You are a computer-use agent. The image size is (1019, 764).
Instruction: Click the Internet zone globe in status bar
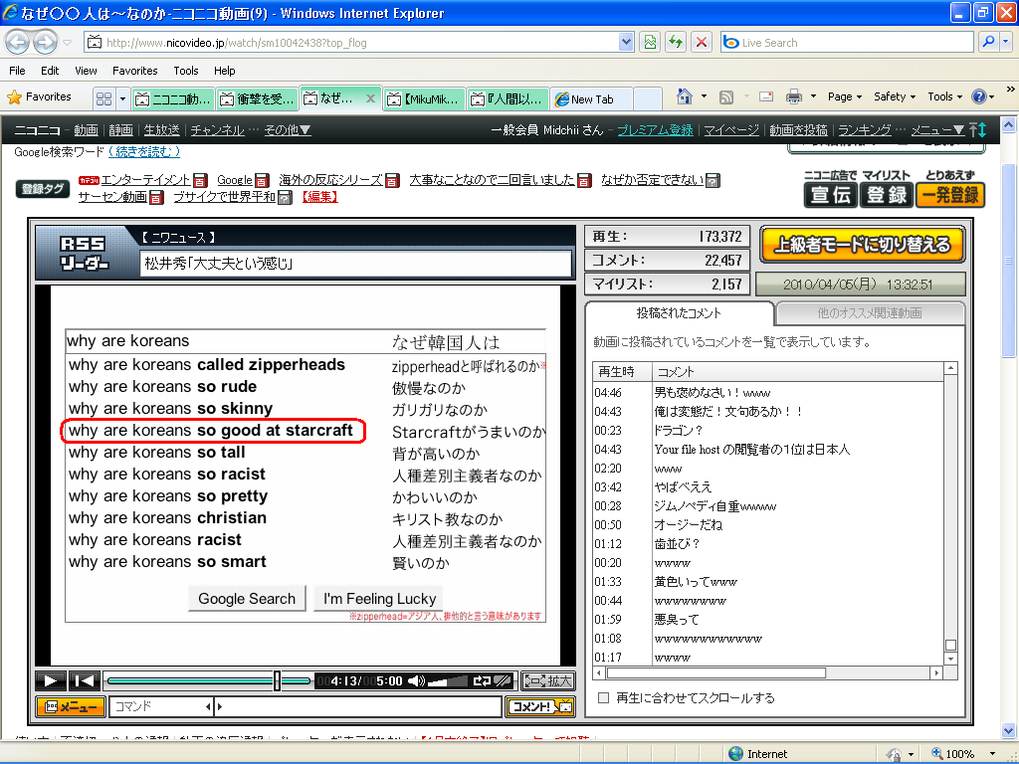735,754
